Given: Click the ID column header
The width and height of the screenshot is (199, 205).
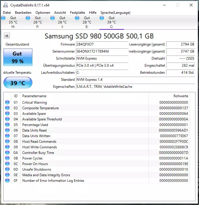Looking at the screenshot, I should coord(16,96).
